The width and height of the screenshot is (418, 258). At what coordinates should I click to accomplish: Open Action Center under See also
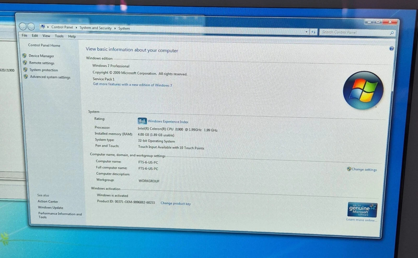click(x=48, y=201)
